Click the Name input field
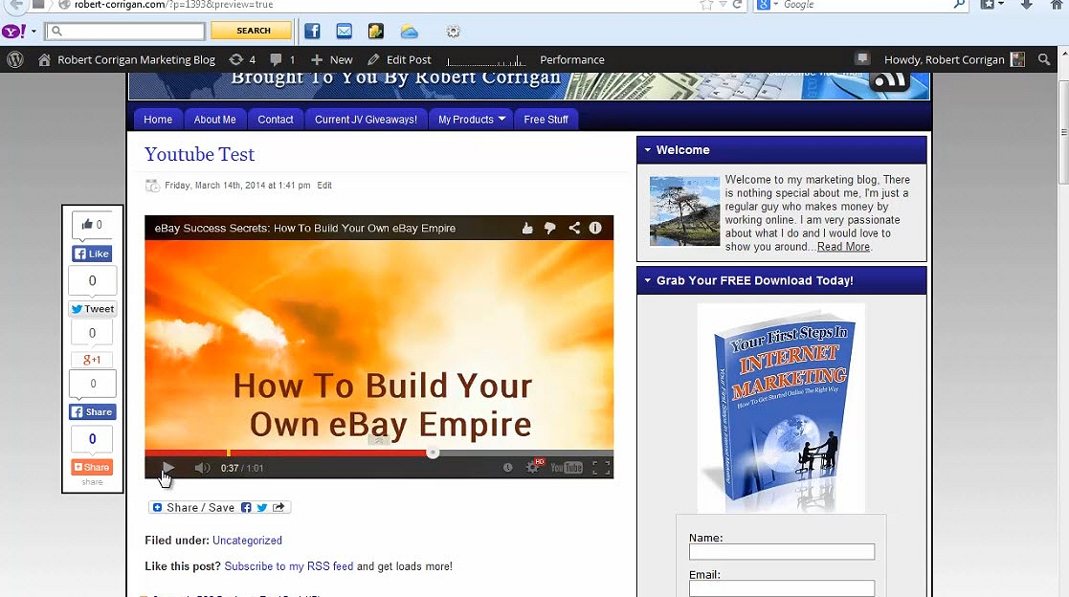 [x=781, y=551]
